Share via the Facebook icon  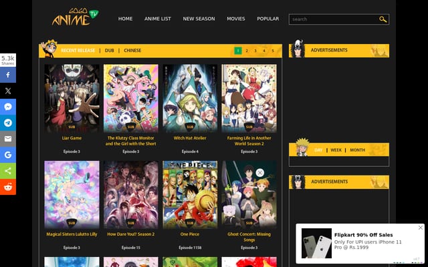[x=8, y=75]
